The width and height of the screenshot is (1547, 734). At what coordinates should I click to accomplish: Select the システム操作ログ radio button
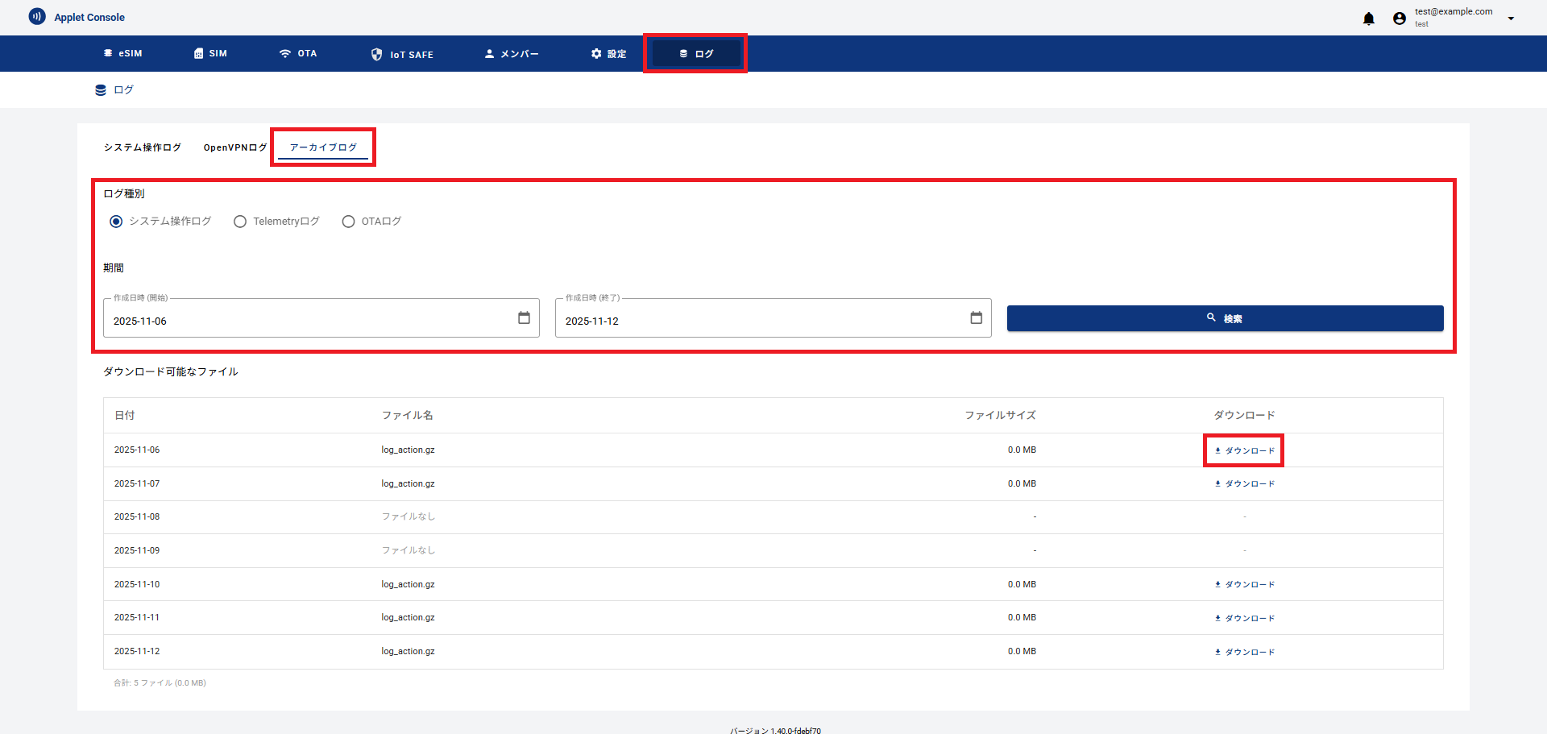[116, 222]
